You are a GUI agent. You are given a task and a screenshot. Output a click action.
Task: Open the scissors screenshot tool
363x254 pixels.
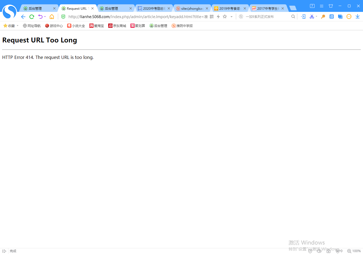click(312, 17)
